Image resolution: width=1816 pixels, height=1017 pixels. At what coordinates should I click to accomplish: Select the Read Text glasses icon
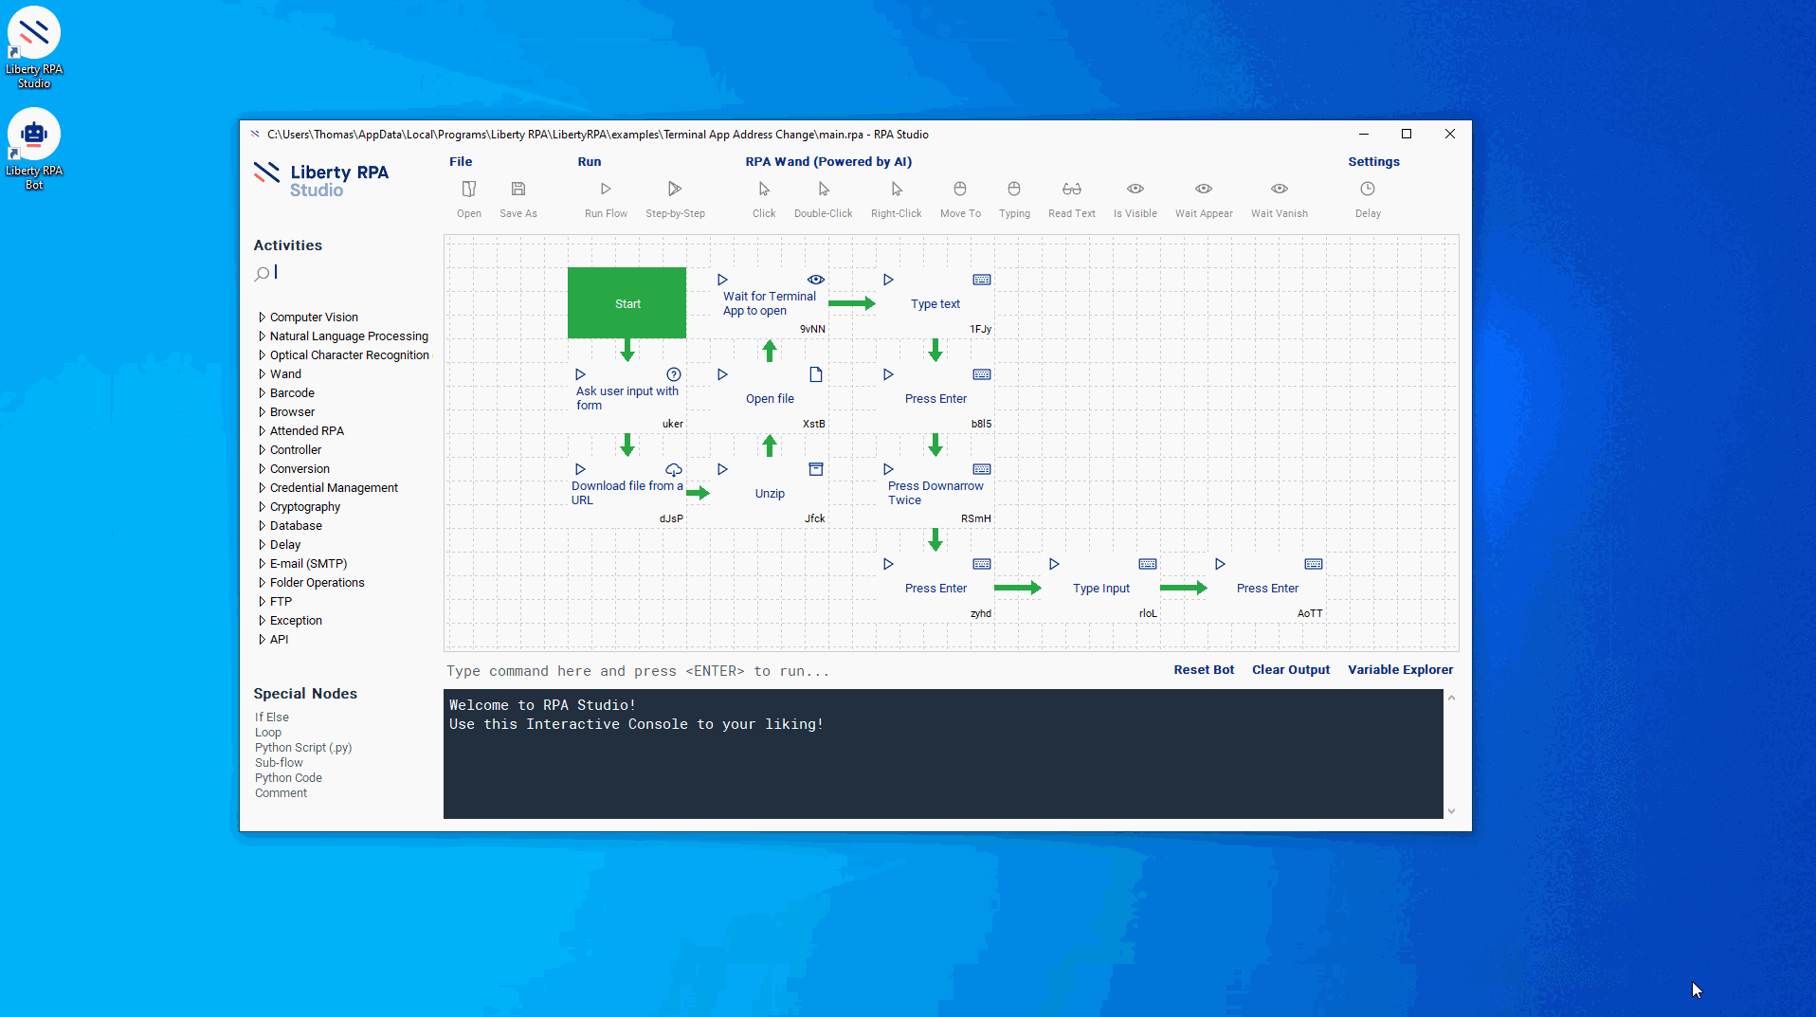click(x=1071, y=190)
